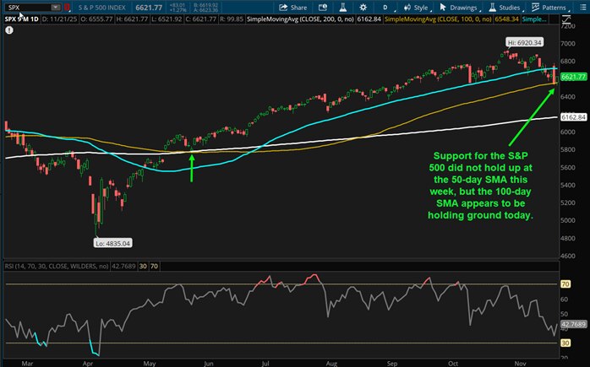
Task: Click the truncated cyan Simple... study label
Action: (534, 19)
